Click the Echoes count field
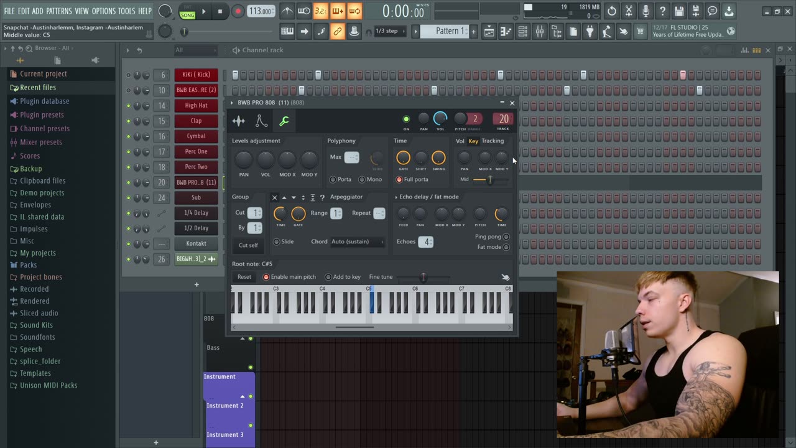Viewport: 796px width, 448px height. pyautogui.click(x=425, y=242)
